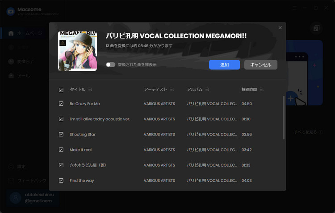The height and width of the screenshot is (213, 335).
Task: Uncheck the Make it real checkbox
Action: click(61, 150)
